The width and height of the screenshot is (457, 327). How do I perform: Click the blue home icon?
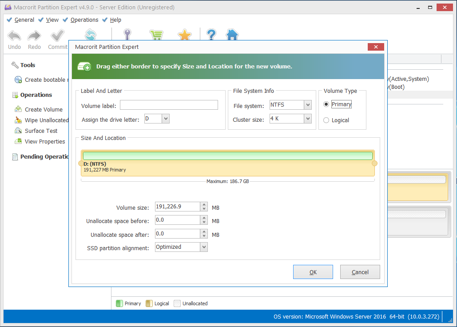(232, 34)
